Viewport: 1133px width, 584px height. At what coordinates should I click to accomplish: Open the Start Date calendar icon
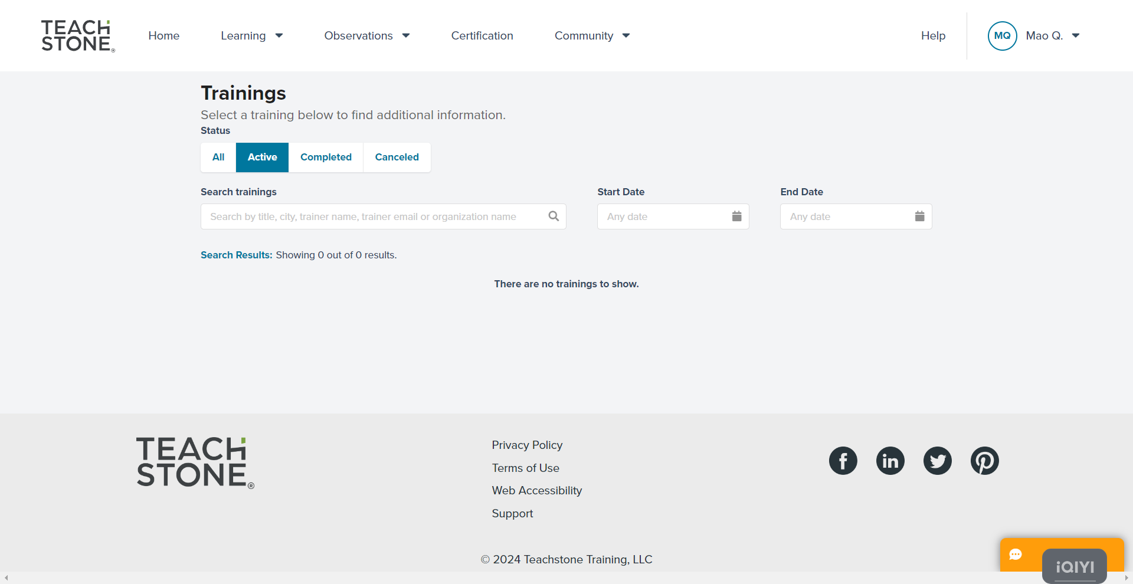coord(736,216)
